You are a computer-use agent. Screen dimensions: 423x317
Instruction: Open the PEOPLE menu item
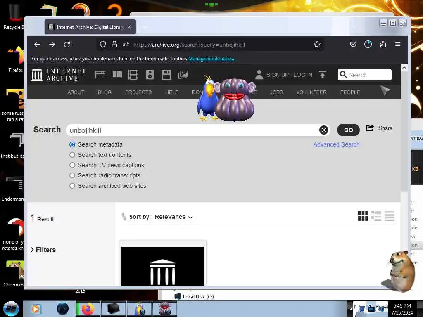click(x=350, y=92)
